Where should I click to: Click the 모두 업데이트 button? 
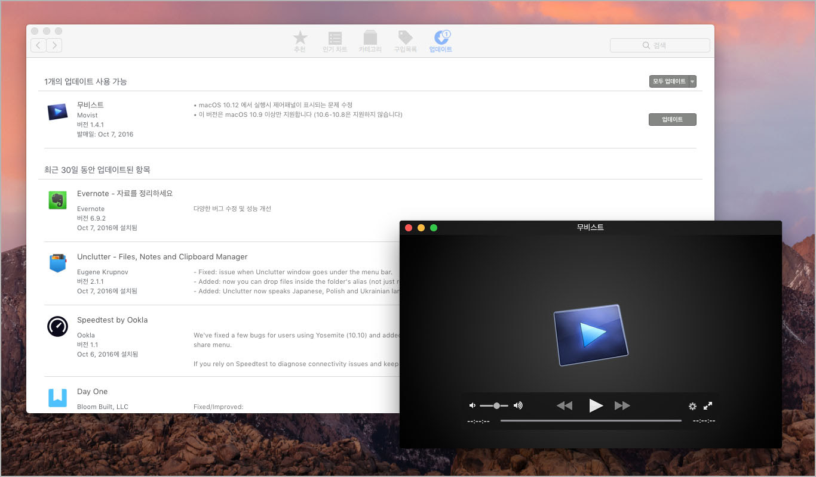coord(669,82)
